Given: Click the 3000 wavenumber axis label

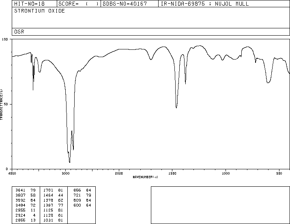Looking at the screenshot, I should [x=65, y=173].
